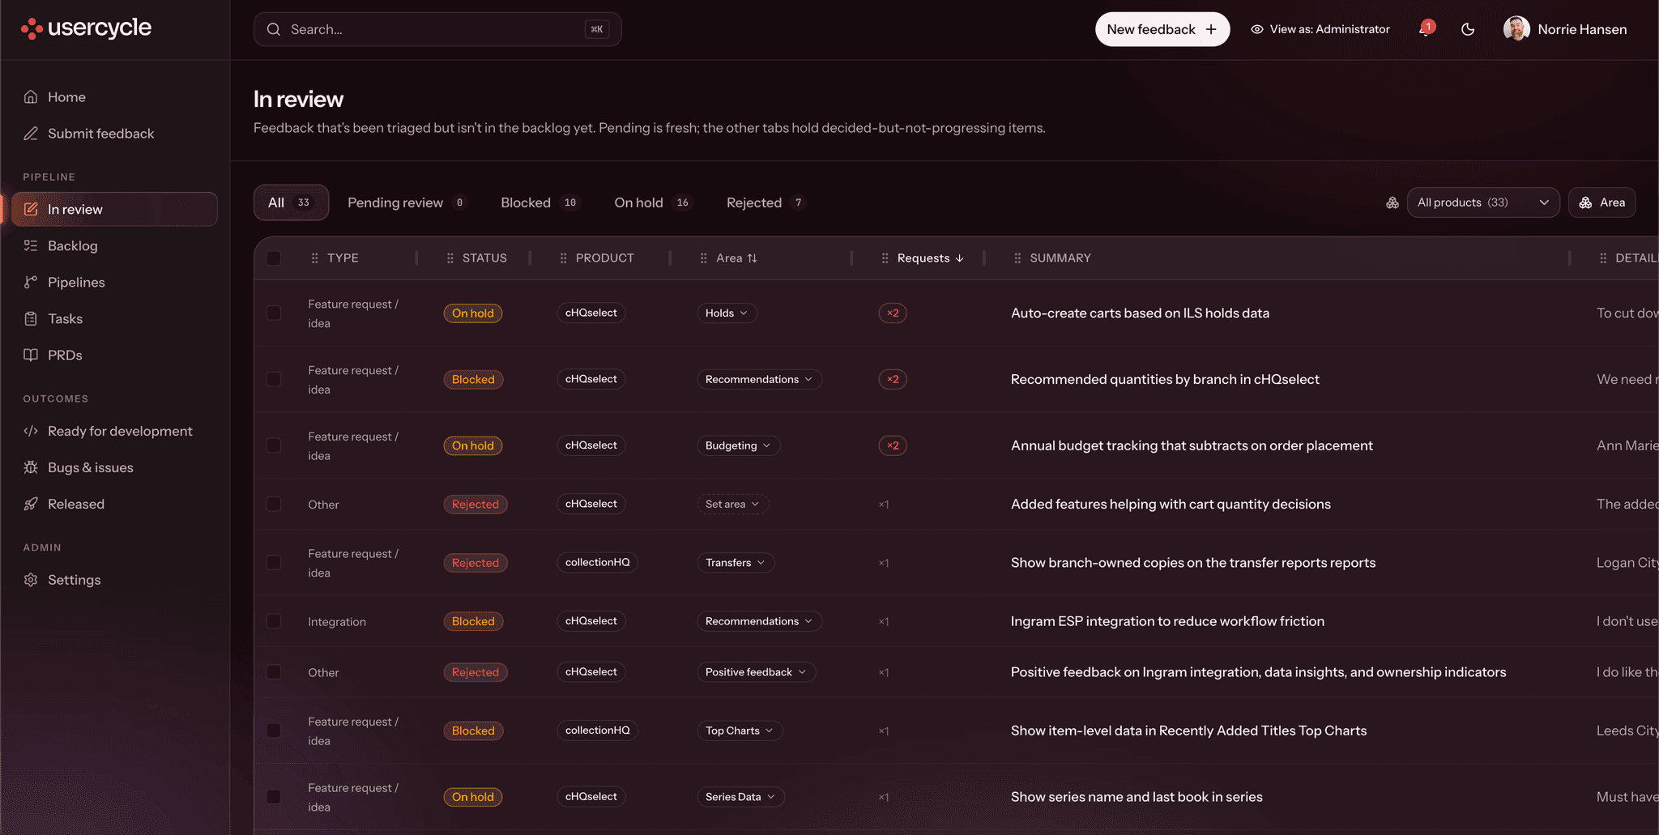
Task: Click the In review edit icon
Action: click(x=31, y=209)
